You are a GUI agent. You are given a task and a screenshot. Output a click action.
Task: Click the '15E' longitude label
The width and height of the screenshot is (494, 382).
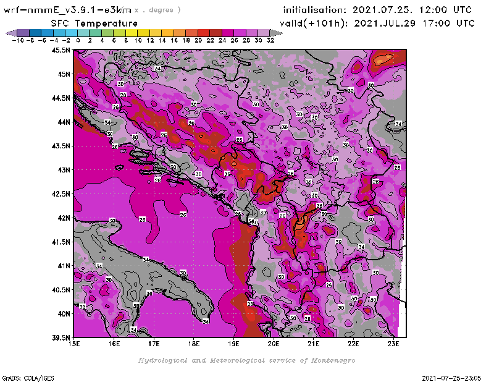[74, 344]
